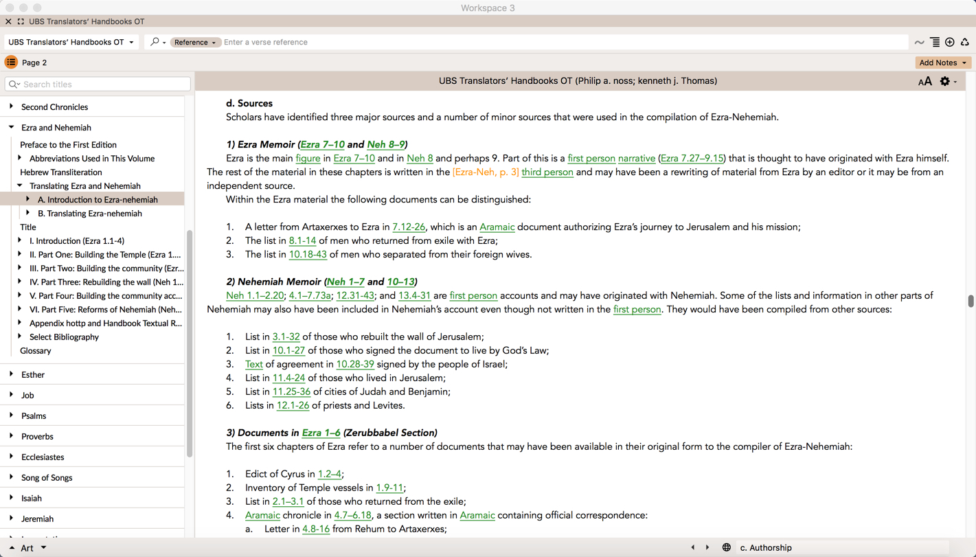This screenshot has width=976, height=557.
Task: Click the tilde wave icon beside the search field
Action: (919, 43)
